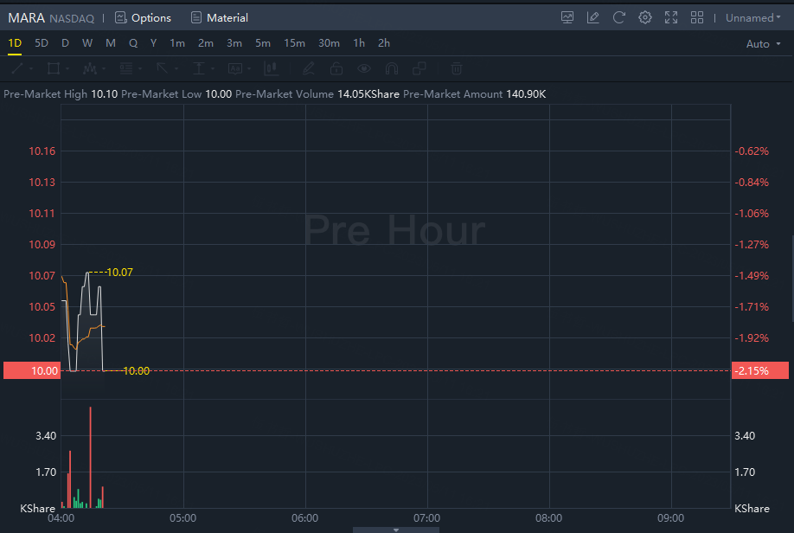Select the 1D timeframe tab

pos(15,43)
